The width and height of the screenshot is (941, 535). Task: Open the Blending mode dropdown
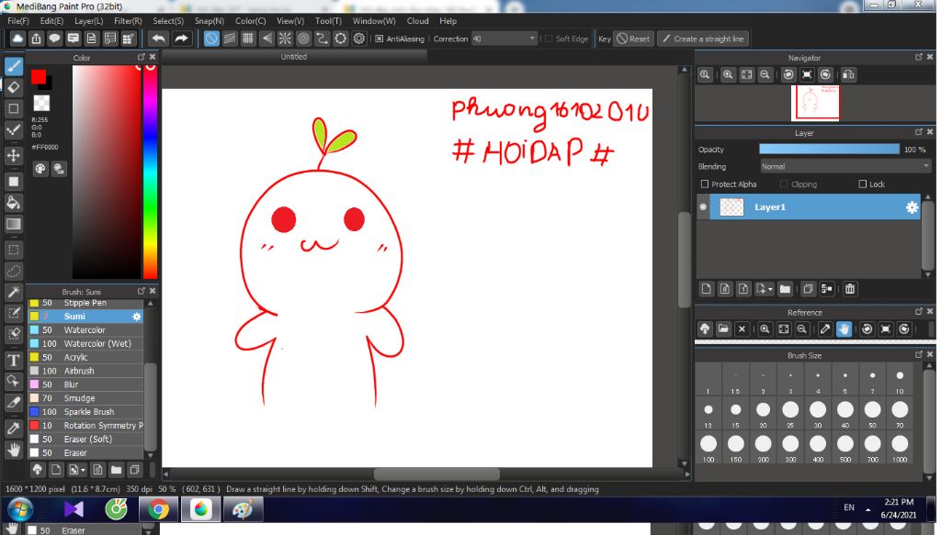pos(845,166)
